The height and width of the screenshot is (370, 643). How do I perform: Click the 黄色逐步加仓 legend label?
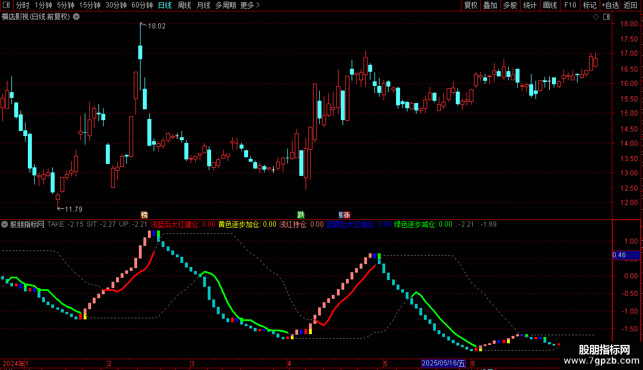coord(238,224)
